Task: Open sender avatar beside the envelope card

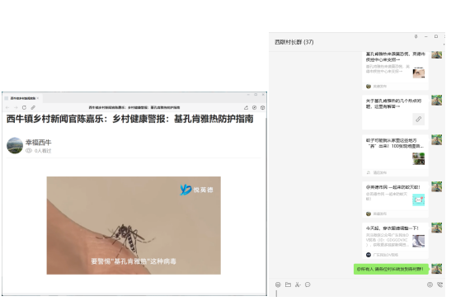Action: pyautogui.click(x=437, y=186)
